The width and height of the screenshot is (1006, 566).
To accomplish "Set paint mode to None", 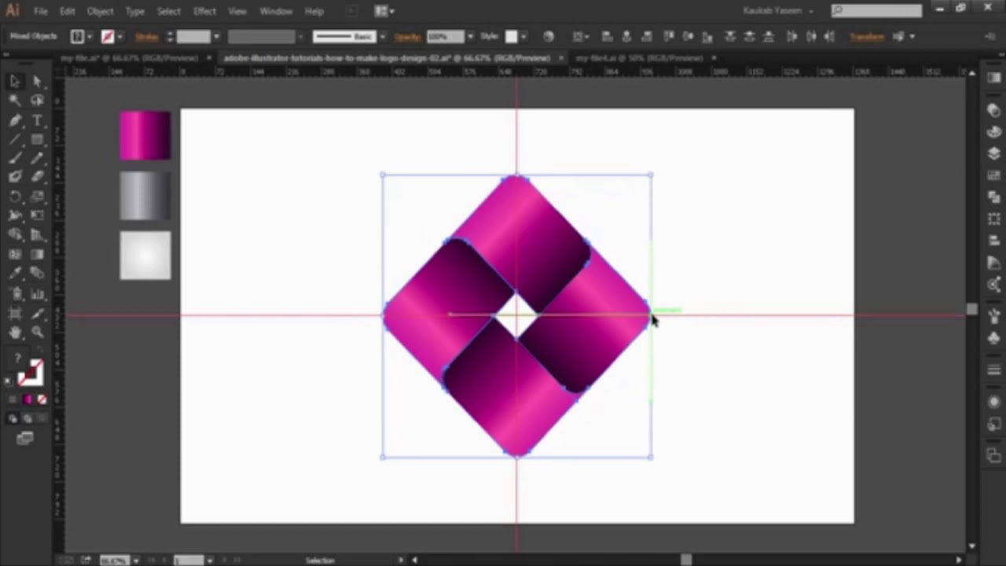I will click(41, 400).
